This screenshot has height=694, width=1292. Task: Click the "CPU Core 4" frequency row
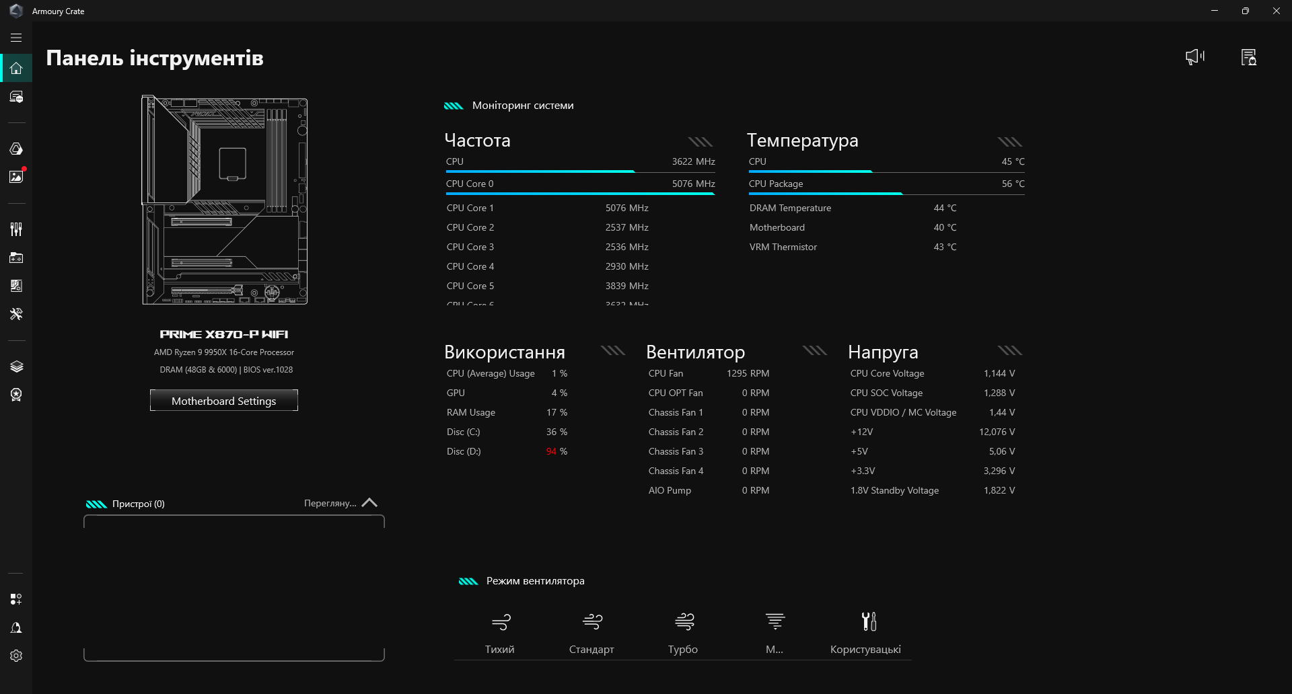click(548, 266)
